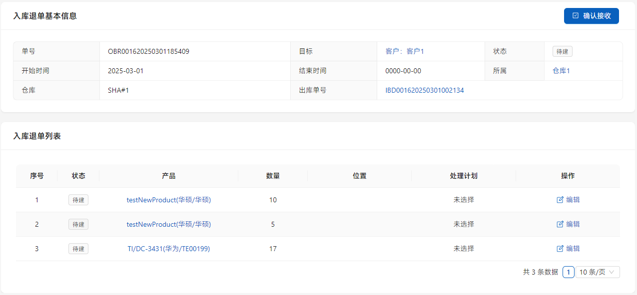The image size is (637, 295).
Task: Open testNewProduct link in first row
Action: pos(169,200)
